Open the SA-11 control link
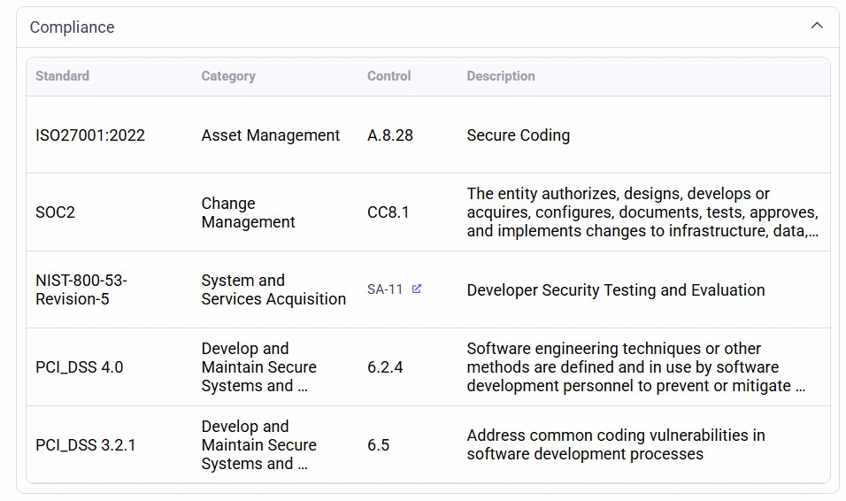Image resolution: width=846 pixels, height=501 pixels. 385,290
